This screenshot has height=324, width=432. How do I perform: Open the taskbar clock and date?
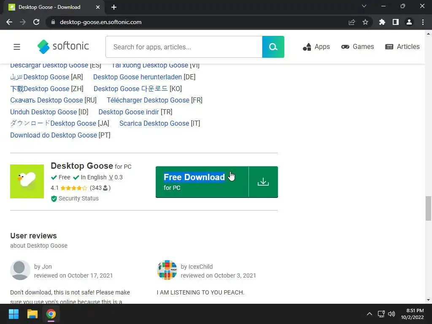coord(413,314)
